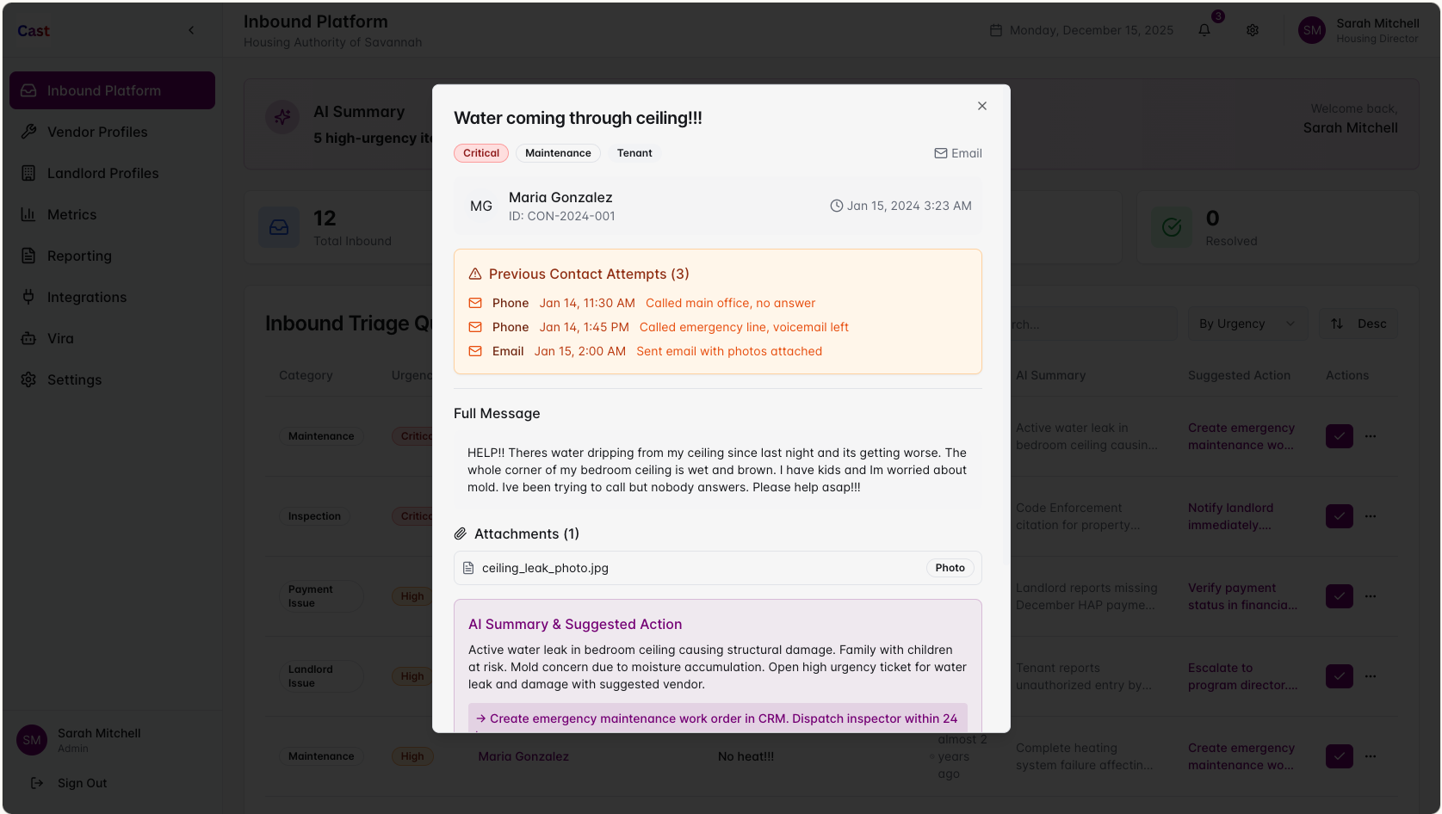Collapse the sidebar with the chevron

(x=191, y=30)
